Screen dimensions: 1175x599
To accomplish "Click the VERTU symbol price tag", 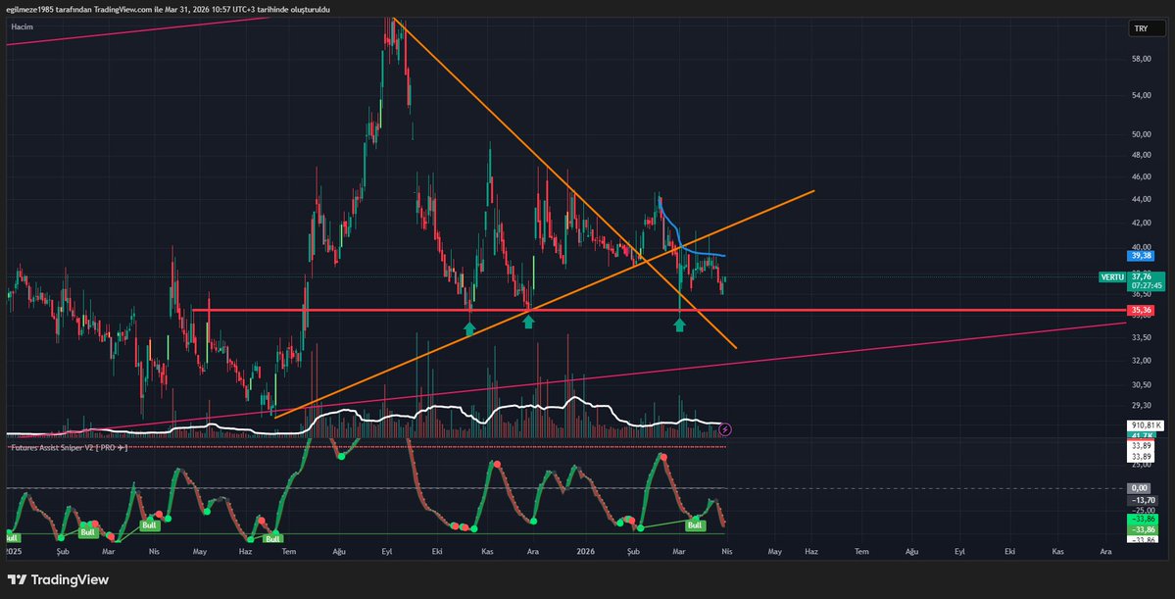I will click(x=1112, y=276).
